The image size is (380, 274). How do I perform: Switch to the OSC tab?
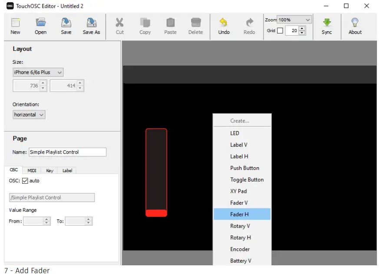coord(13,170)
